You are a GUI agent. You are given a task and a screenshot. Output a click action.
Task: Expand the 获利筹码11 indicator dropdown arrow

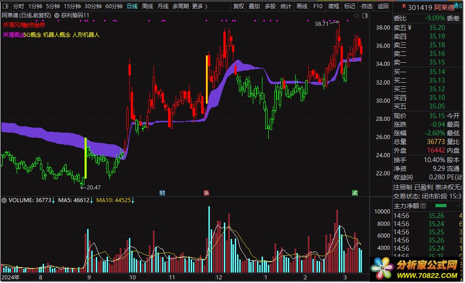(56, 15)
